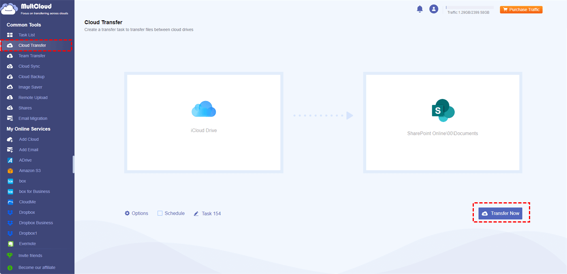This screenshot has height=274, width=567.
Task: Click the pencil edit icon beside Task 154
Action: (x=196, y=214)
